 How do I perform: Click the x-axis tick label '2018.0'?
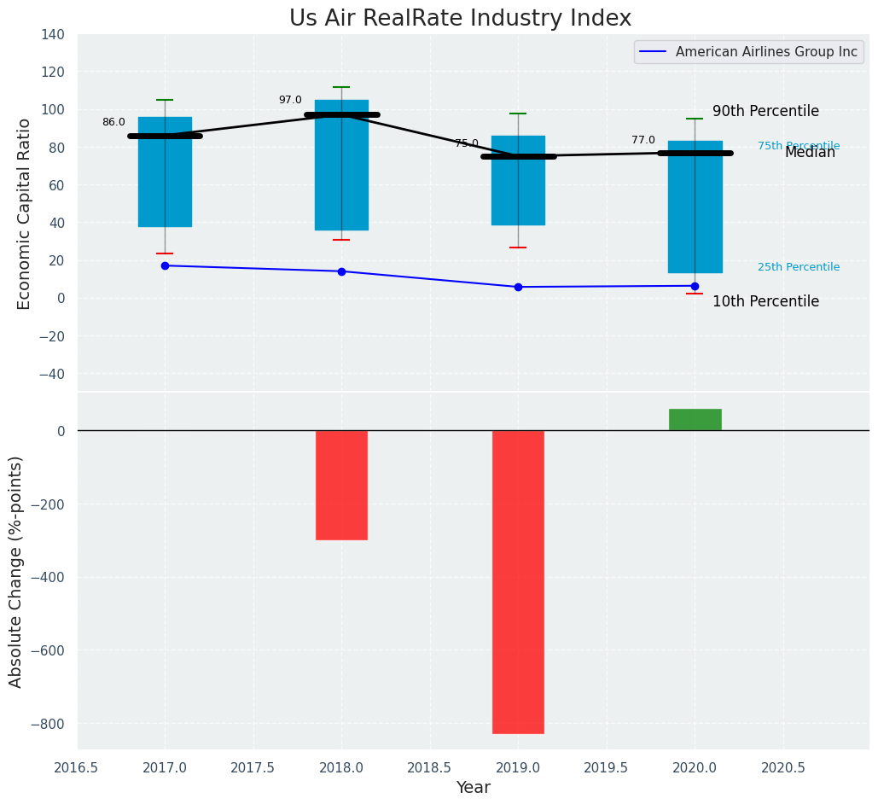point(341,767)
